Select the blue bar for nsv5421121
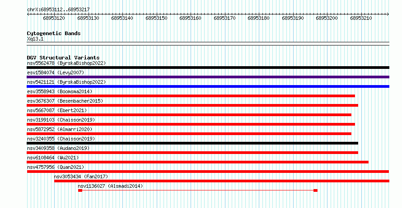Screen dimensions: 402x208 pyautogui.click(x=208, y=86)
